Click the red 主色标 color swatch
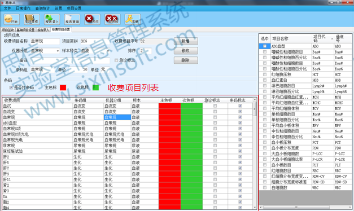Viewport: 354px width, 211px height. click(x=63, y=87)
